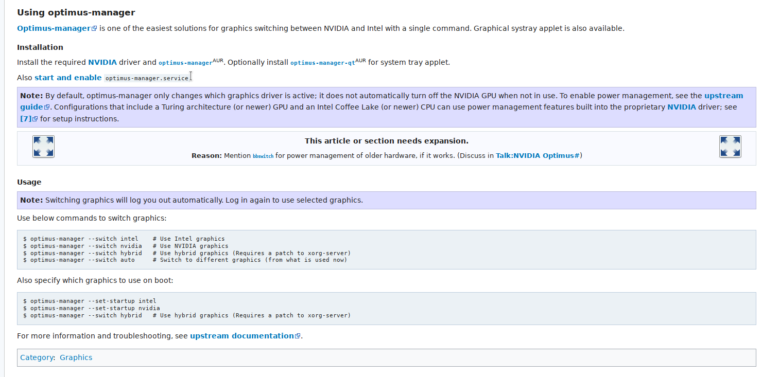Open the optimus-manager-qt AUR package link
762x377 pixels.
point(322,63)
